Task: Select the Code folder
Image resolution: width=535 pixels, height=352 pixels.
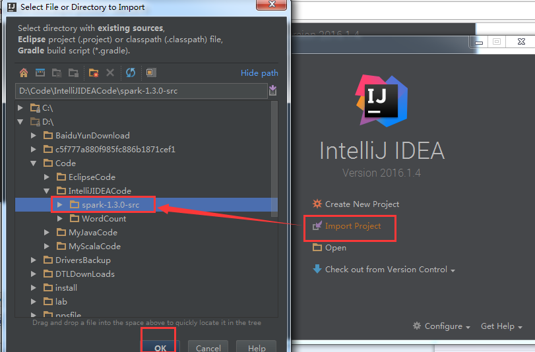Action: (x=60, y=163)
